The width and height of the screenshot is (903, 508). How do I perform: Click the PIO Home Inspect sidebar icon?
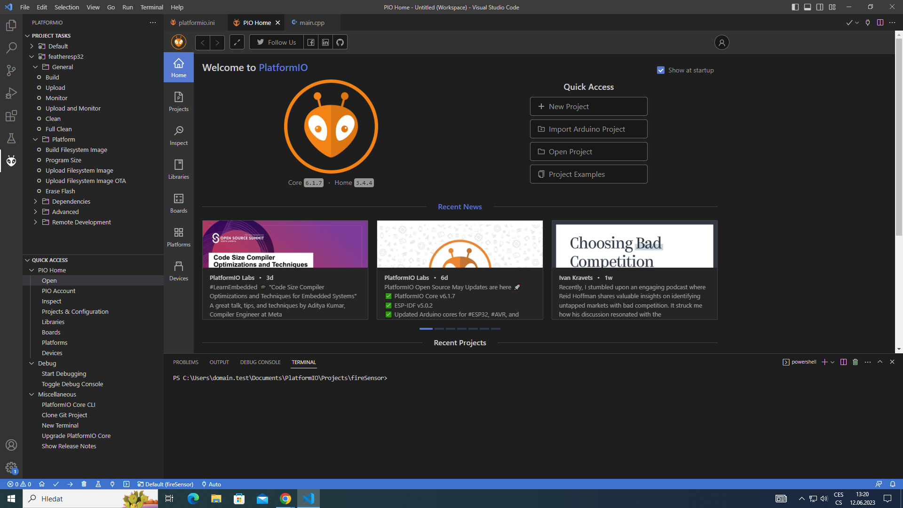(179, 135)
